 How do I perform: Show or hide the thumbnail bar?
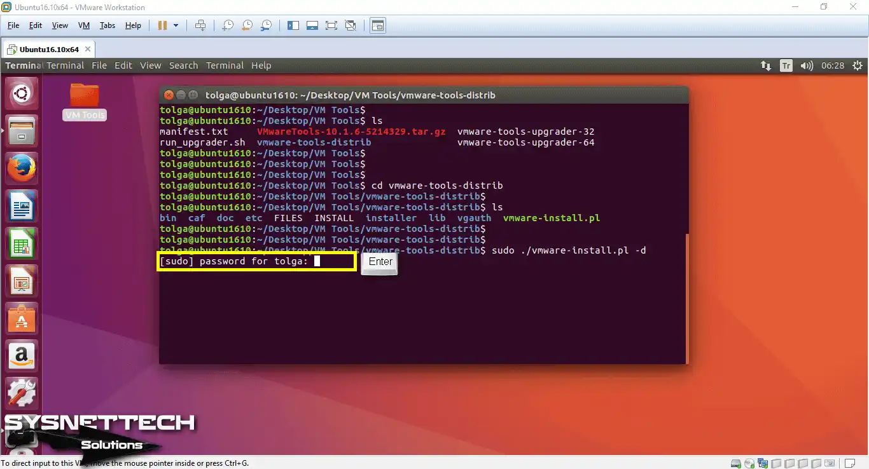click(x=312, y=25)
